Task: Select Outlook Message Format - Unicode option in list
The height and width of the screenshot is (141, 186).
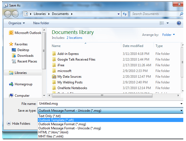Action: click(x=111, y=128)
